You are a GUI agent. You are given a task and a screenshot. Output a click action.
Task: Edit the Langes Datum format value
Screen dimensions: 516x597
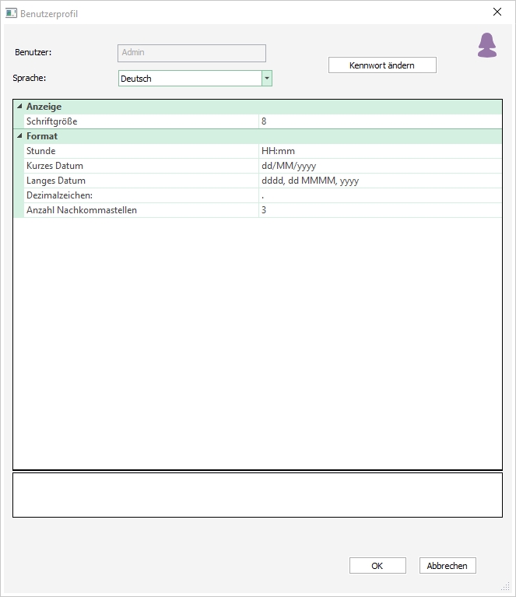point(380,181)
